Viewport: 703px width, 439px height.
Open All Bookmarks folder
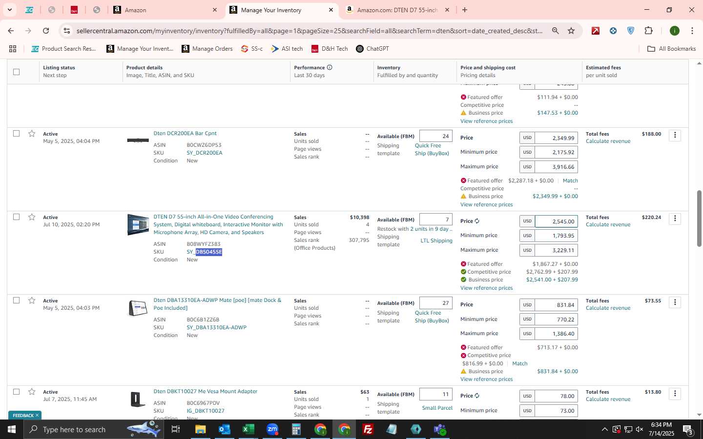671,49
